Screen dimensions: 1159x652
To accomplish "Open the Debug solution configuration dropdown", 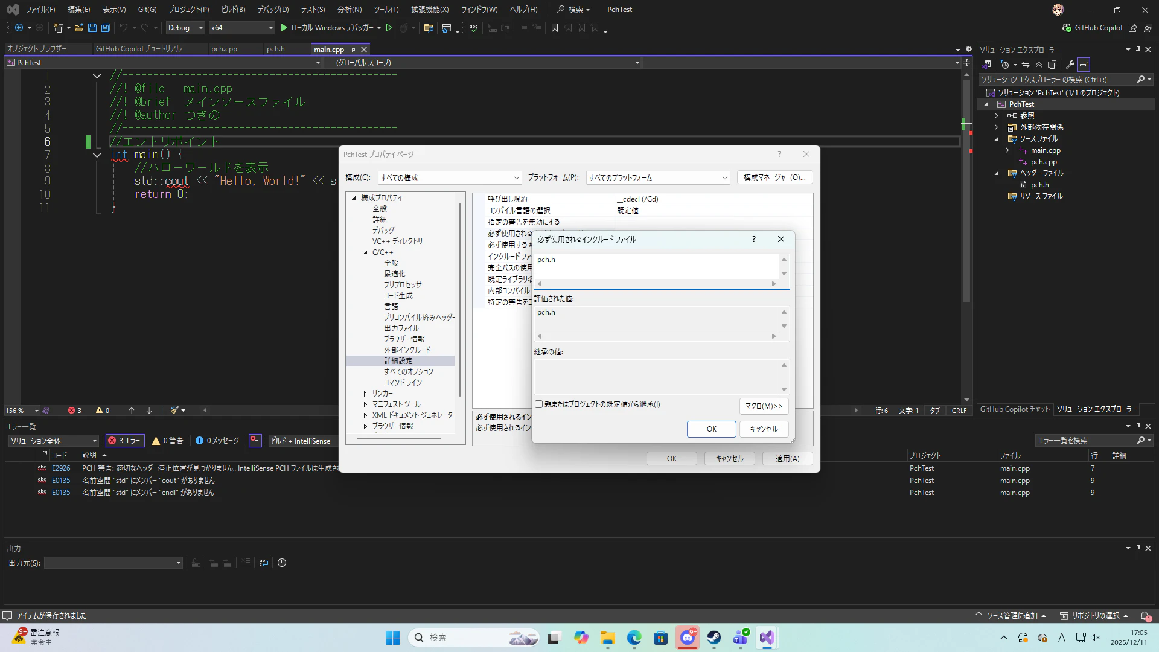I will [184, 28].
